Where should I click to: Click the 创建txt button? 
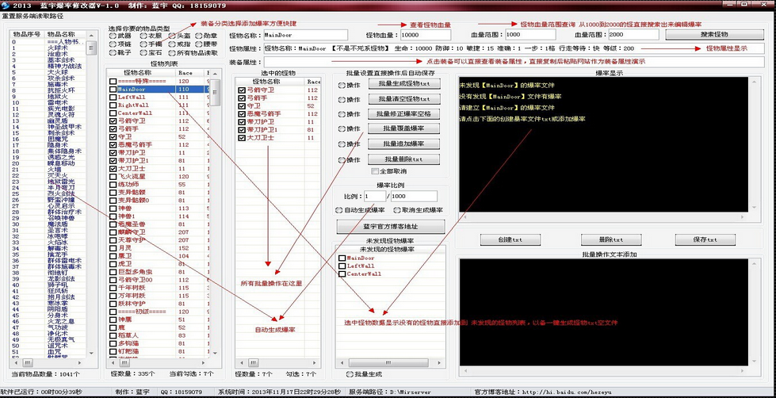click(x=510, y=239)
